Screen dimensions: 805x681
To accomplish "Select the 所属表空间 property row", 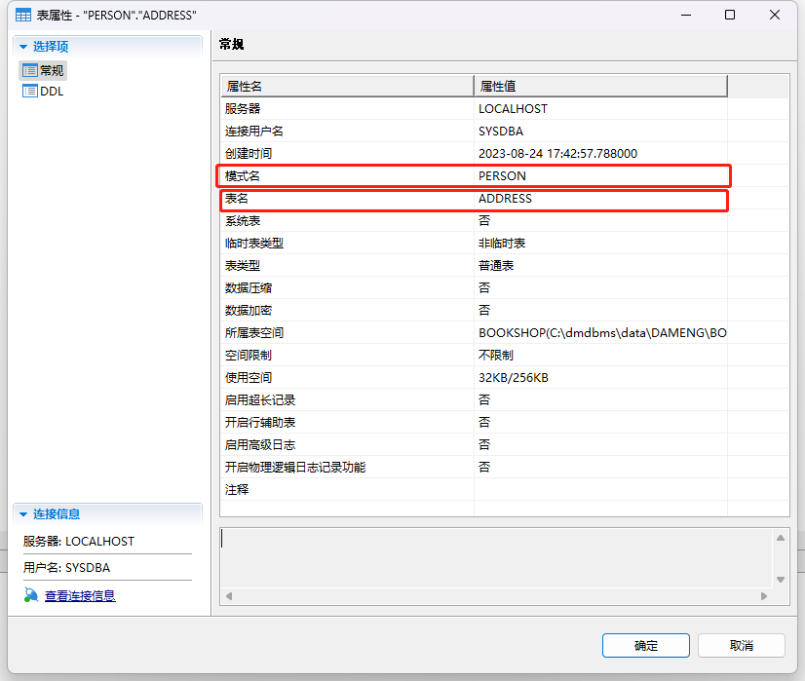I will click(505, 332).
